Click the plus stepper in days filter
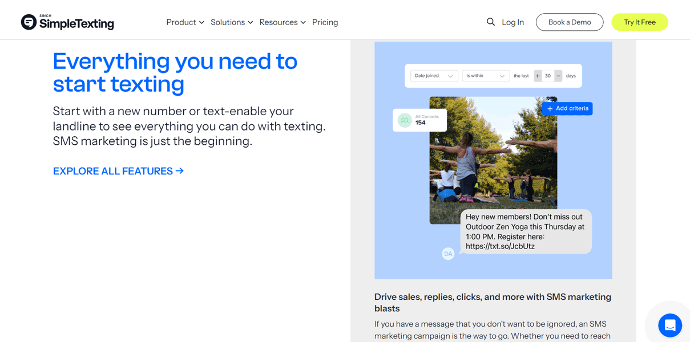Image resolution: width=690 pixels, height=342 pixels. (538, 76)
